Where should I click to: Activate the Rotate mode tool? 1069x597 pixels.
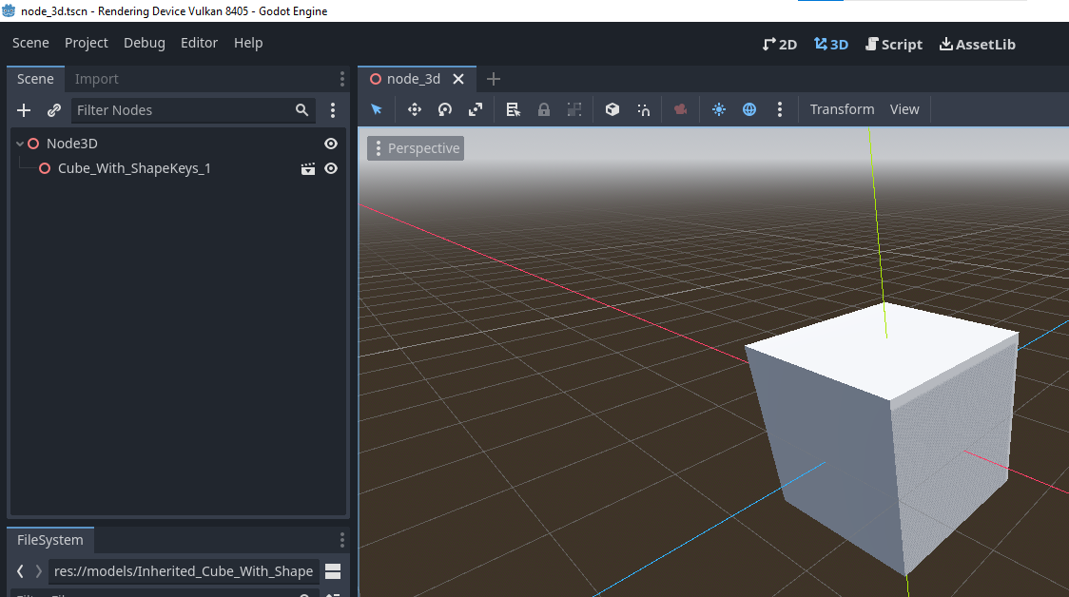click(x=444, y=109)
